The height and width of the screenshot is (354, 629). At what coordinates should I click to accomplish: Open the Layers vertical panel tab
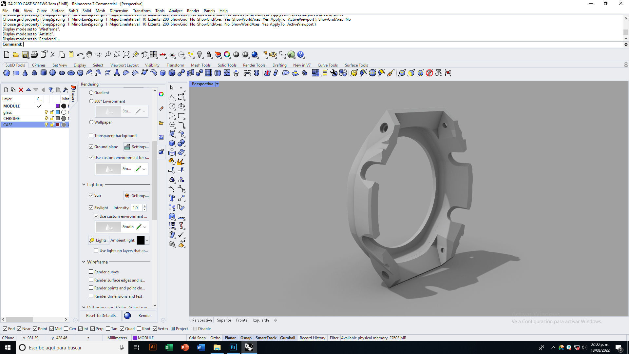pos(73,93)
